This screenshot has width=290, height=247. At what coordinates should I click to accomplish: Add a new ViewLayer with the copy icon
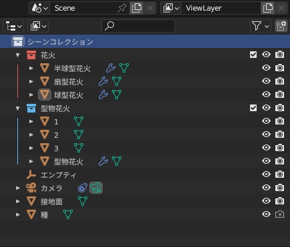pos(267,8)
